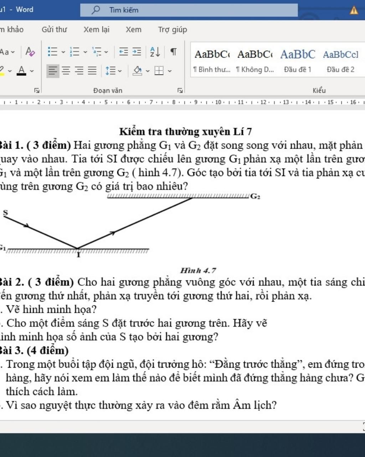365x457 pixels.
Task: Expand line spacing options dropdown
Action: 120,71
